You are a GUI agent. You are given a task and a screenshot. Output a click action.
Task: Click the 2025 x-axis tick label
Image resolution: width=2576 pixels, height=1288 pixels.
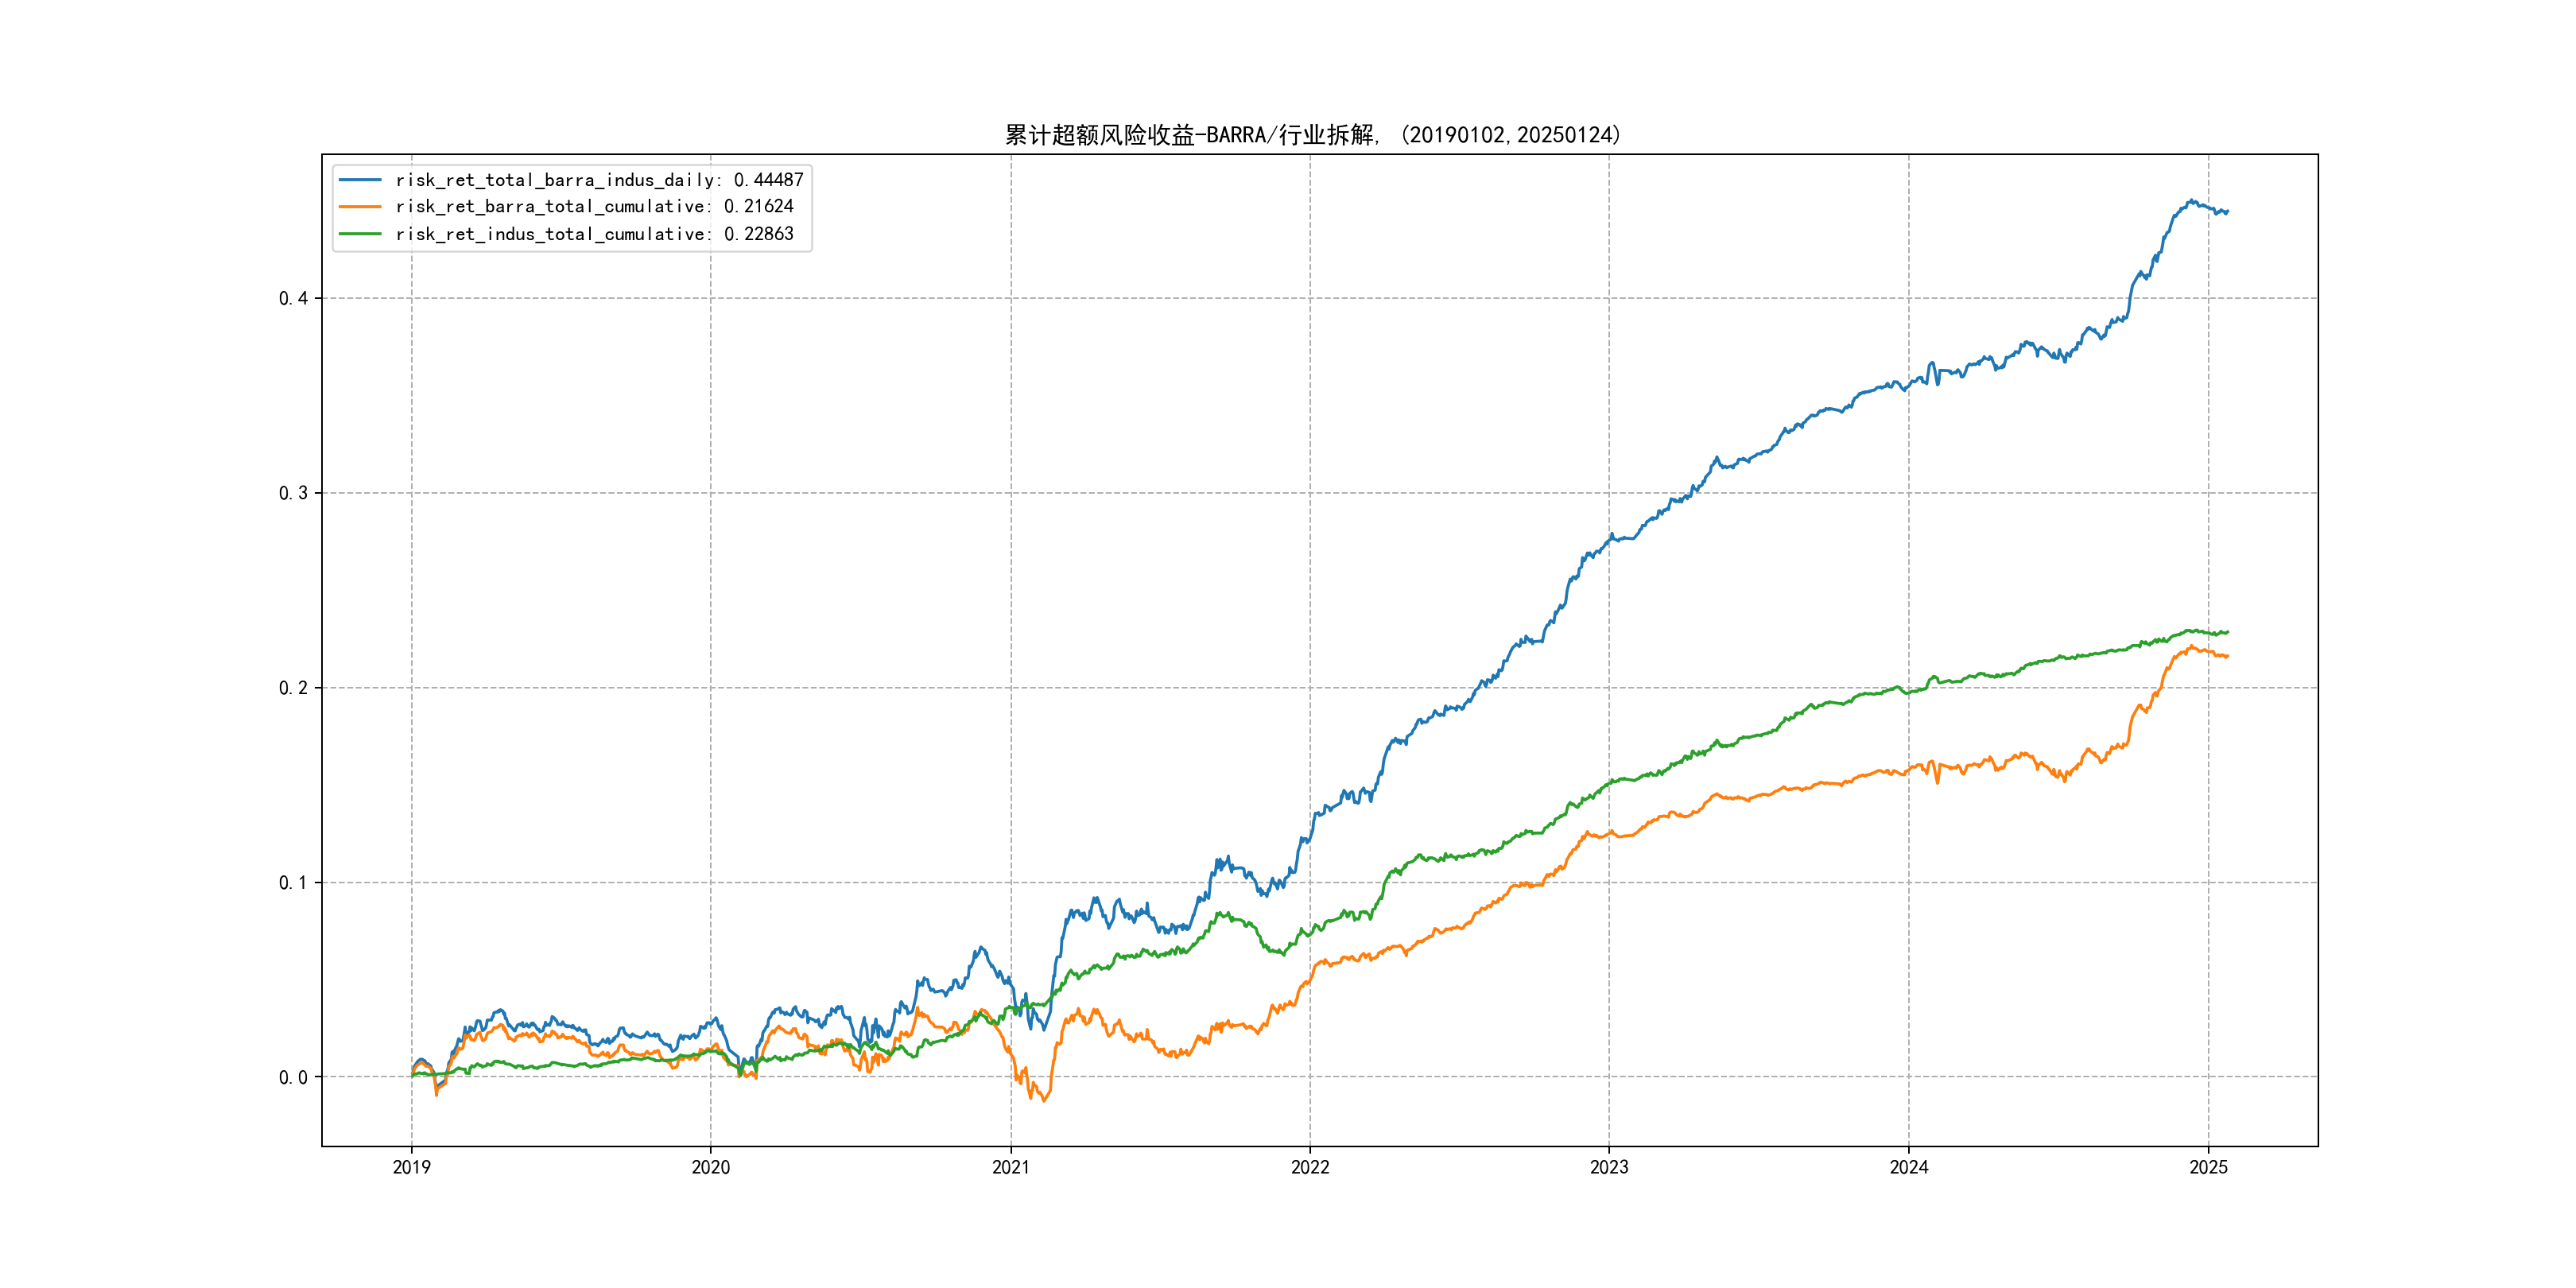click(2208, 1167)
